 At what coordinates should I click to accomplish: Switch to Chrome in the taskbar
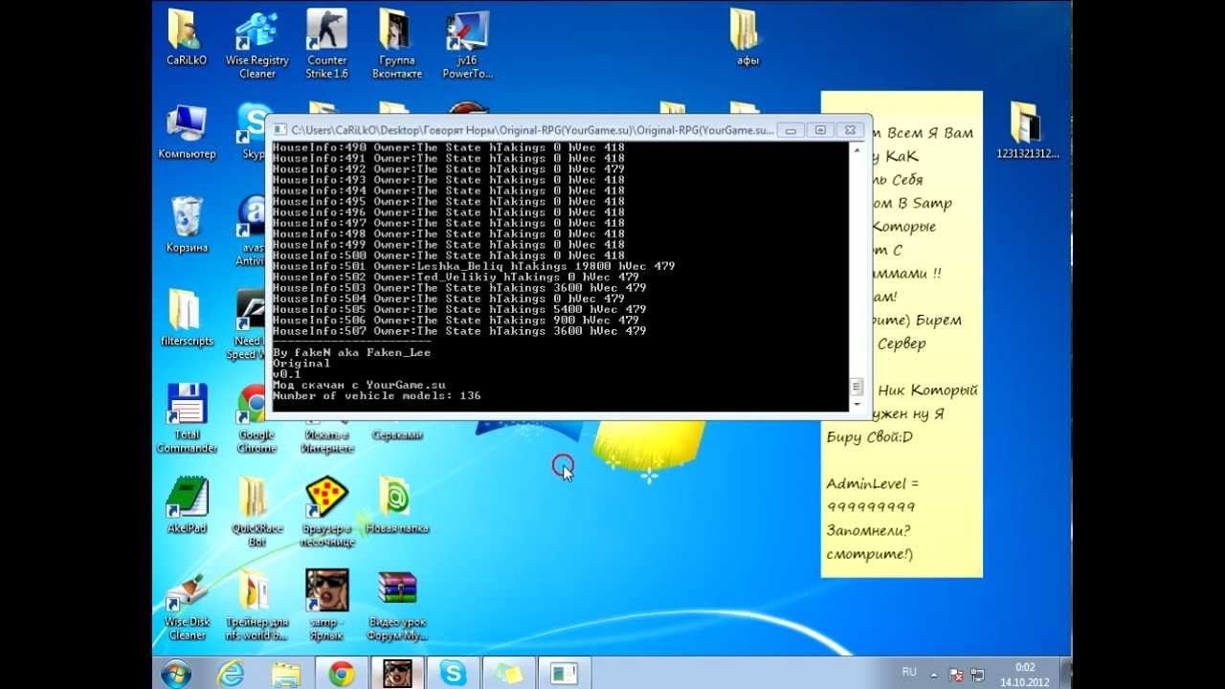(342, 673)
